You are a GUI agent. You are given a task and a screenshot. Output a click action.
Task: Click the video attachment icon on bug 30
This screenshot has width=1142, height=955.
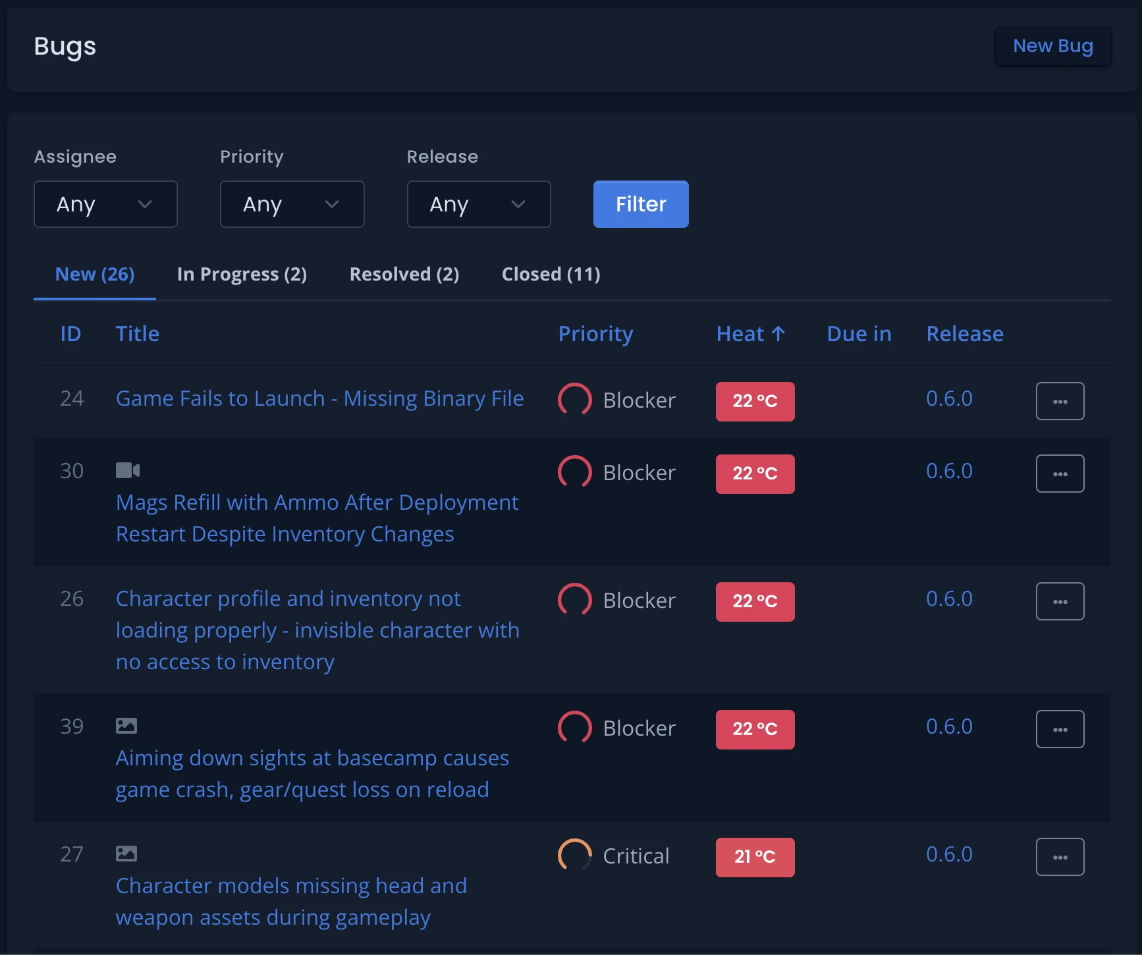(x=128, y=470)
